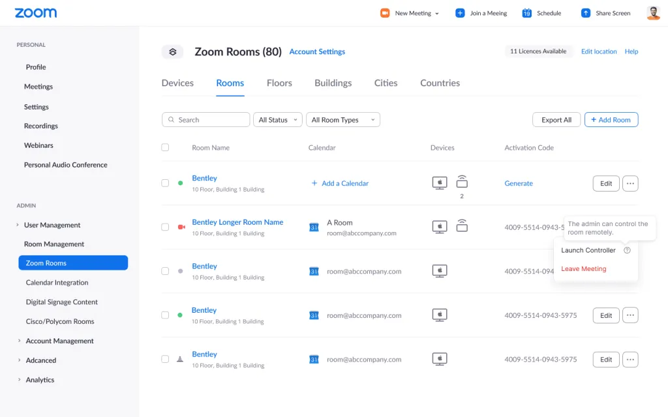Click the offline warning status icon in last row

[x=180, y=359]
